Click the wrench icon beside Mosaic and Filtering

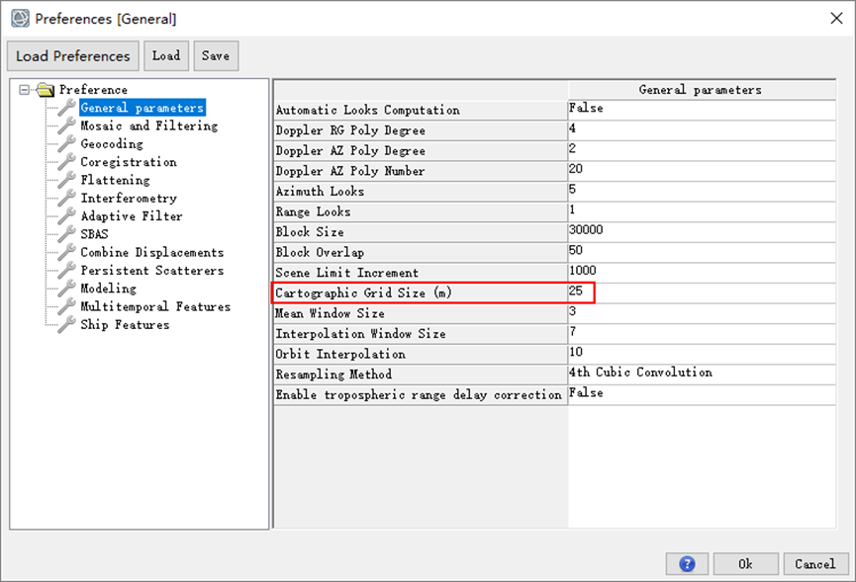(67, 125)
